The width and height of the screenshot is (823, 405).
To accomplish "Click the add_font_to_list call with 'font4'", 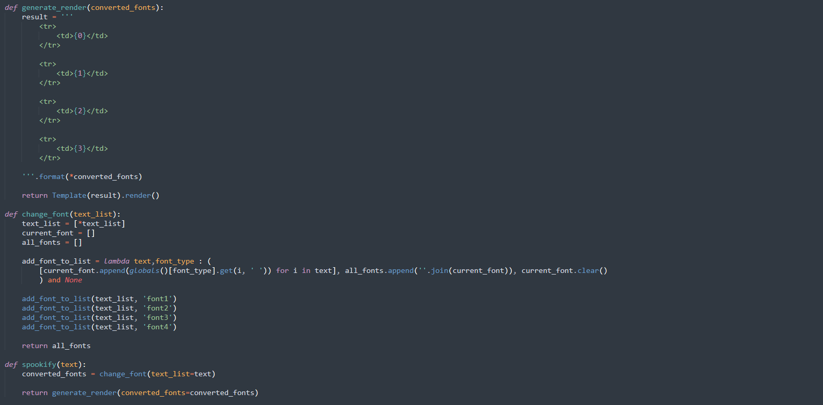I will (x=99, y=327).
